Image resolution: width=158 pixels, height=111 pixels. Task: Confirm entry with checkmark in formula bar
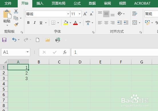[x=55, y=52]
